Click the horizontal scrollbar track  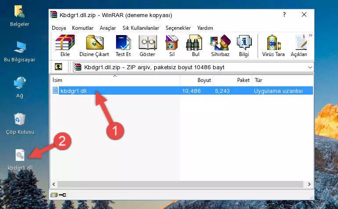180,184
